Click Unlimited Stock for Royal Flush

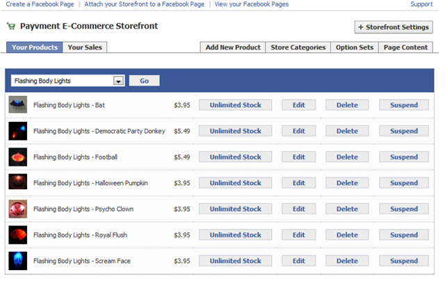pyautogui.click(x=235, y=235)
